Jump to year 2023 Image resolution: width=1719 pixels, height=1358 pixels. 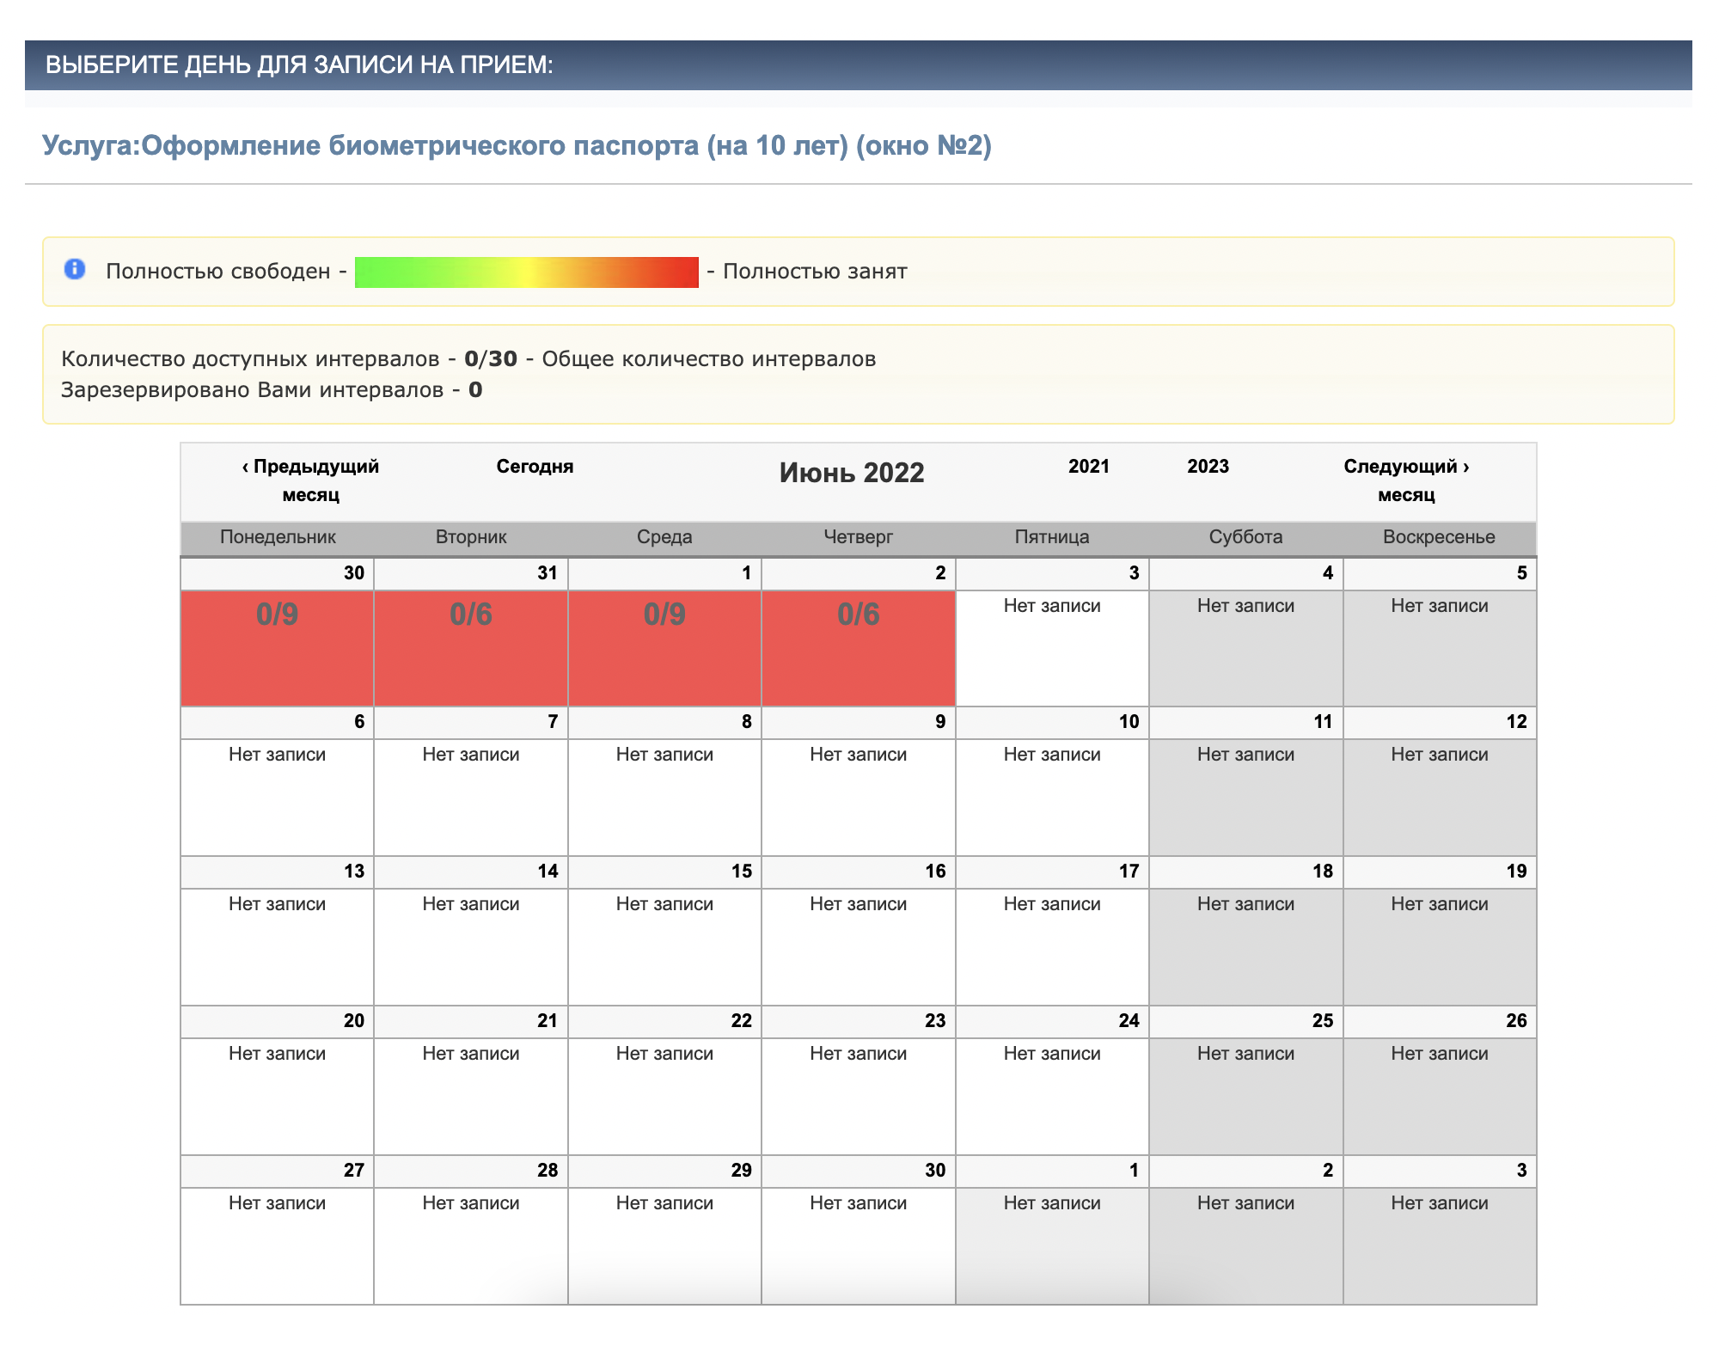tap(1208, 467)
